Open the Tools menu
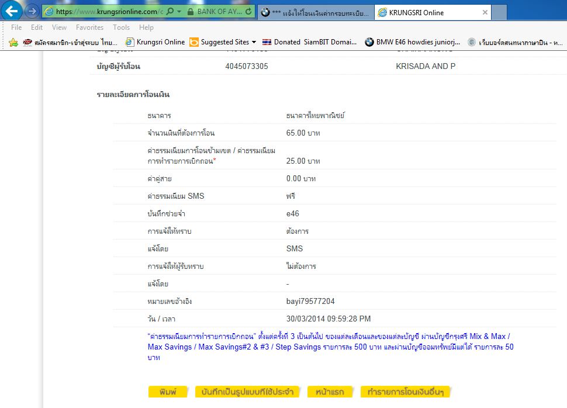567x408 pixels. [121, 27]
